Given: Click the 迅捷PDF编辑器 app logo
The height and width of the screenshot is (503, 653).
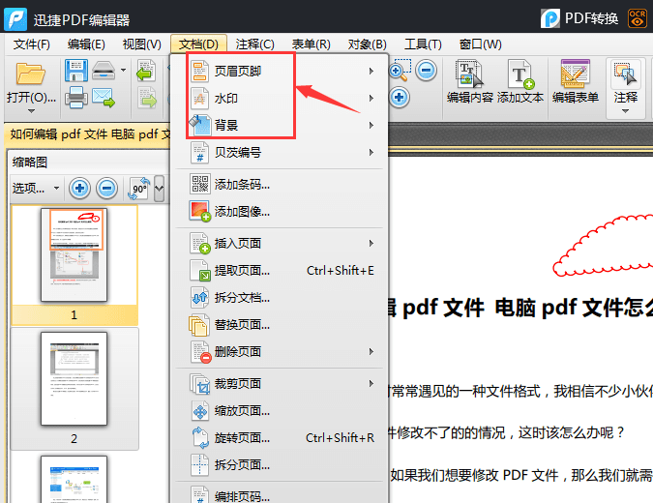Looking at the screenshot, I should tap(15, 19).
